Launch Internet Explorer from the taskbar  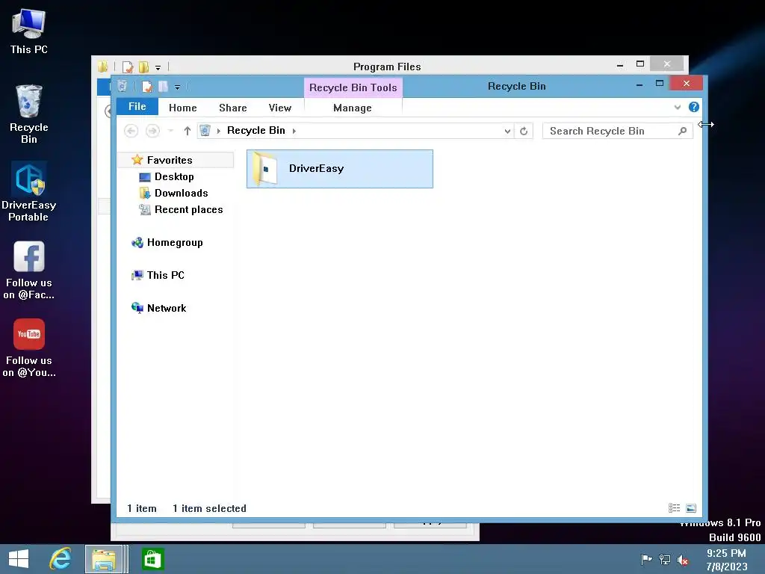click(x=61, y=559)
